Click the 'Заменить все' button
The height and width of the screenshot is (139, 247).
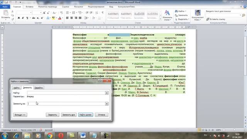tap(69, 115)
